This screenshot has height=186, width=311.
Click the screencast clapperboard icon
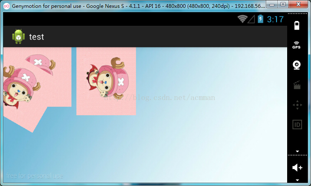(297, 85)
